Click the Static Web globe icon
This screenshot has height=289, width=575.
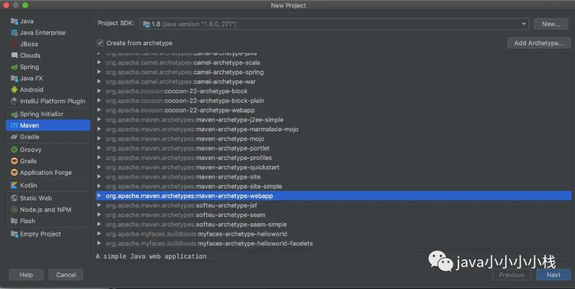[14, 198]
